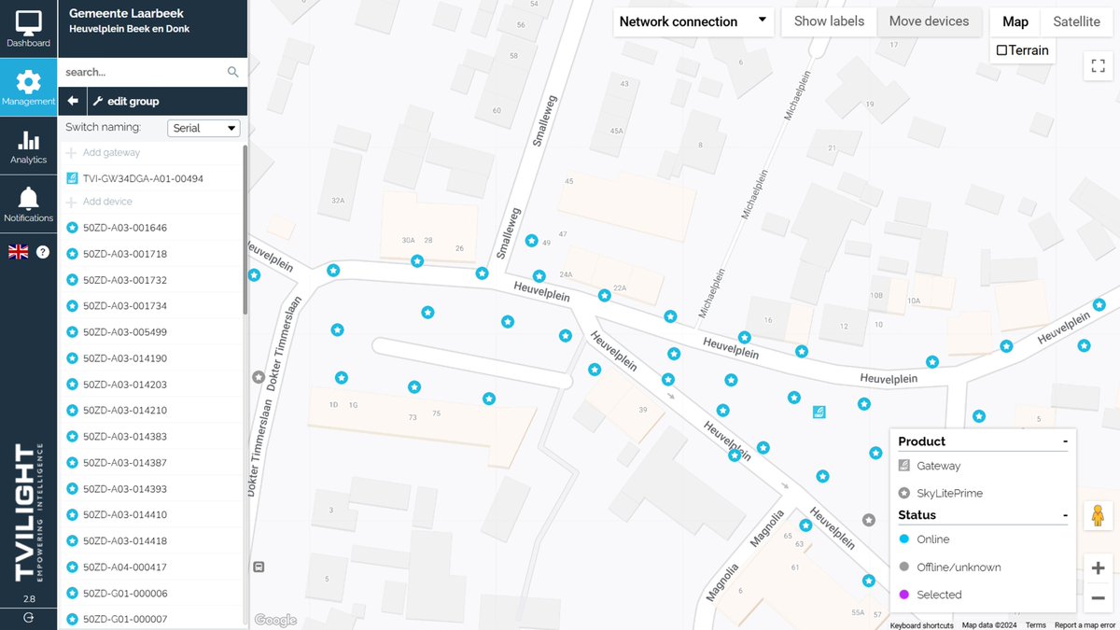Open Analytics bar chart section

point(28,146)
